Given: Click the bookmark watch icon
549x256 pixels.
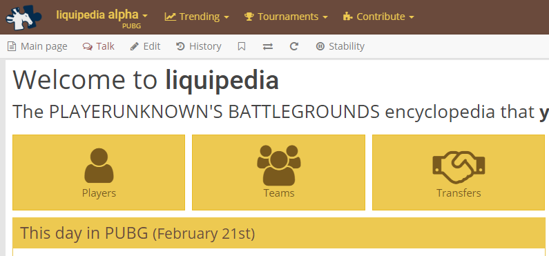Looking at the screenshot, I should coord(242,46).
